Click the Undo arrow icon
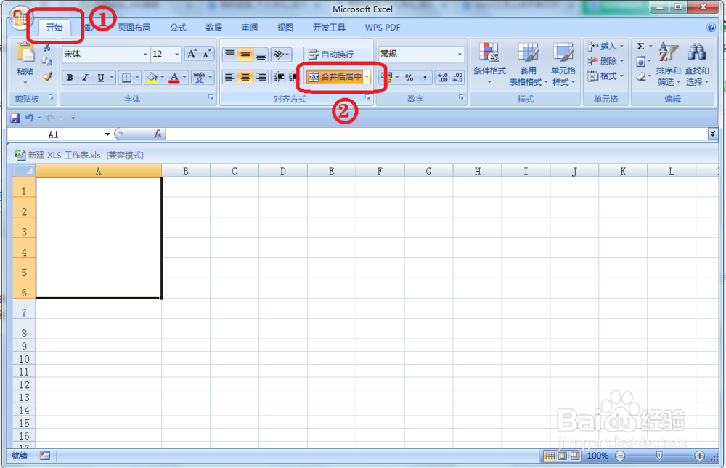Screen dimensions: 726x468 coord(29,118)
